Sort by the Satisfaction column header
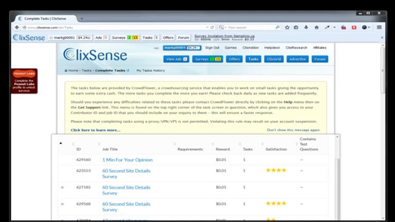The image size is (395, 222). click(x=276, y=149)
